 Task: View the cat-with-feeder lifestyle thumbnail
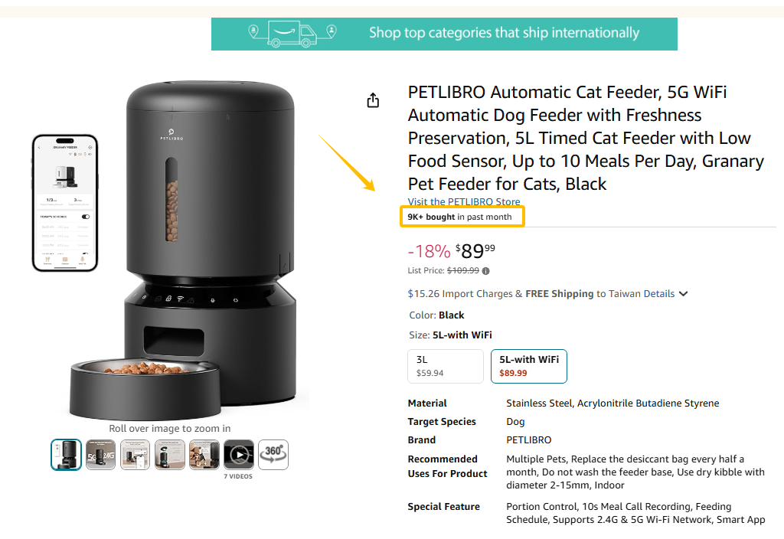click(x=204, y=455)
